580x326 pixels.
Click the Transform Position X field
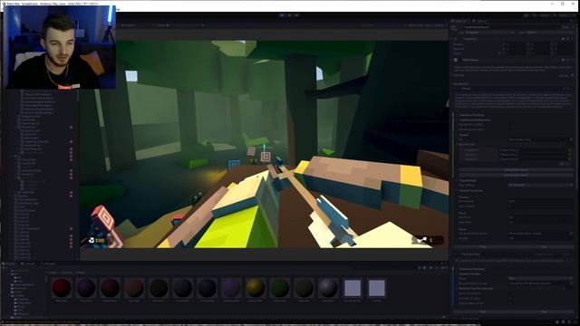(517, 44)
